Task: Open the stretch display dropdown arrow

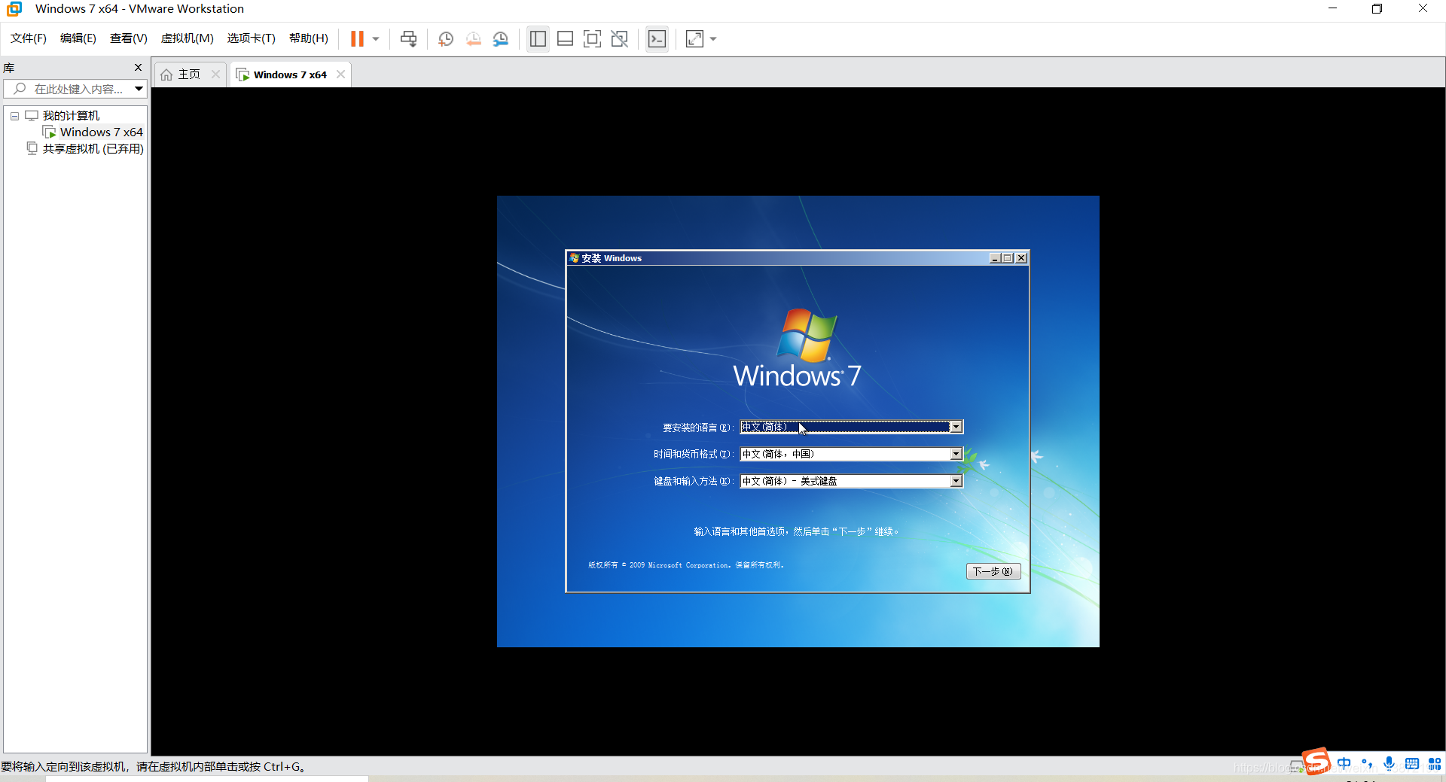Action: [x=713, y=38]
